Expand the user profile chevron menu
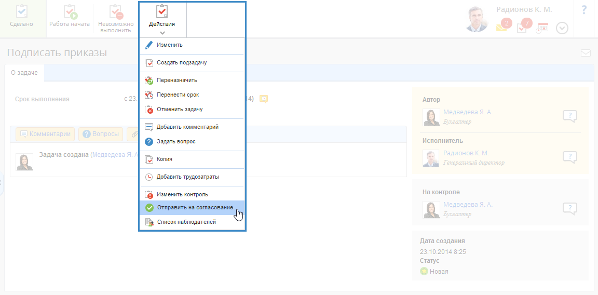The height and width of the screenshot is (295, 598). click(562, 28)
